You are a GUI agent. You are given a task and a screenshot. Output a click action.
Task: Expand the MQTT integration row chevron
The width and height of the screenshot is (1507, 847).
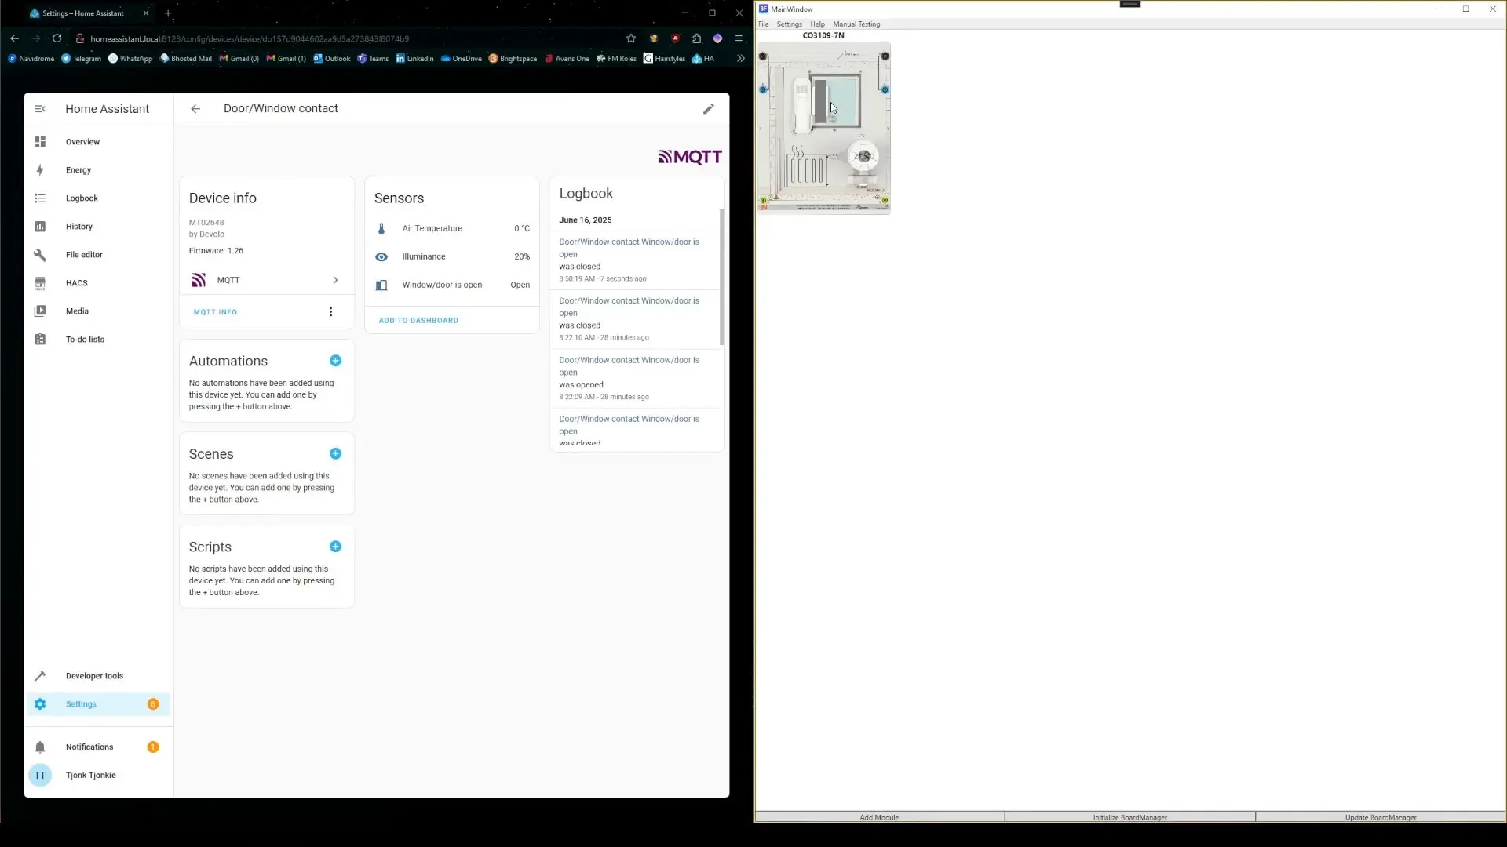pos(335,280)
